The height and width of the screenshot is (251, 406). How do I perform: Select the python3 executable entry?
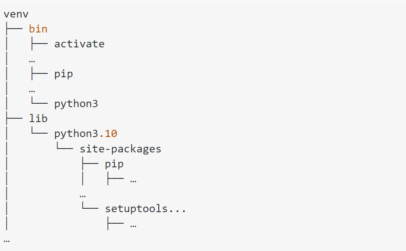pyautogui.click(x=76, y=104)
